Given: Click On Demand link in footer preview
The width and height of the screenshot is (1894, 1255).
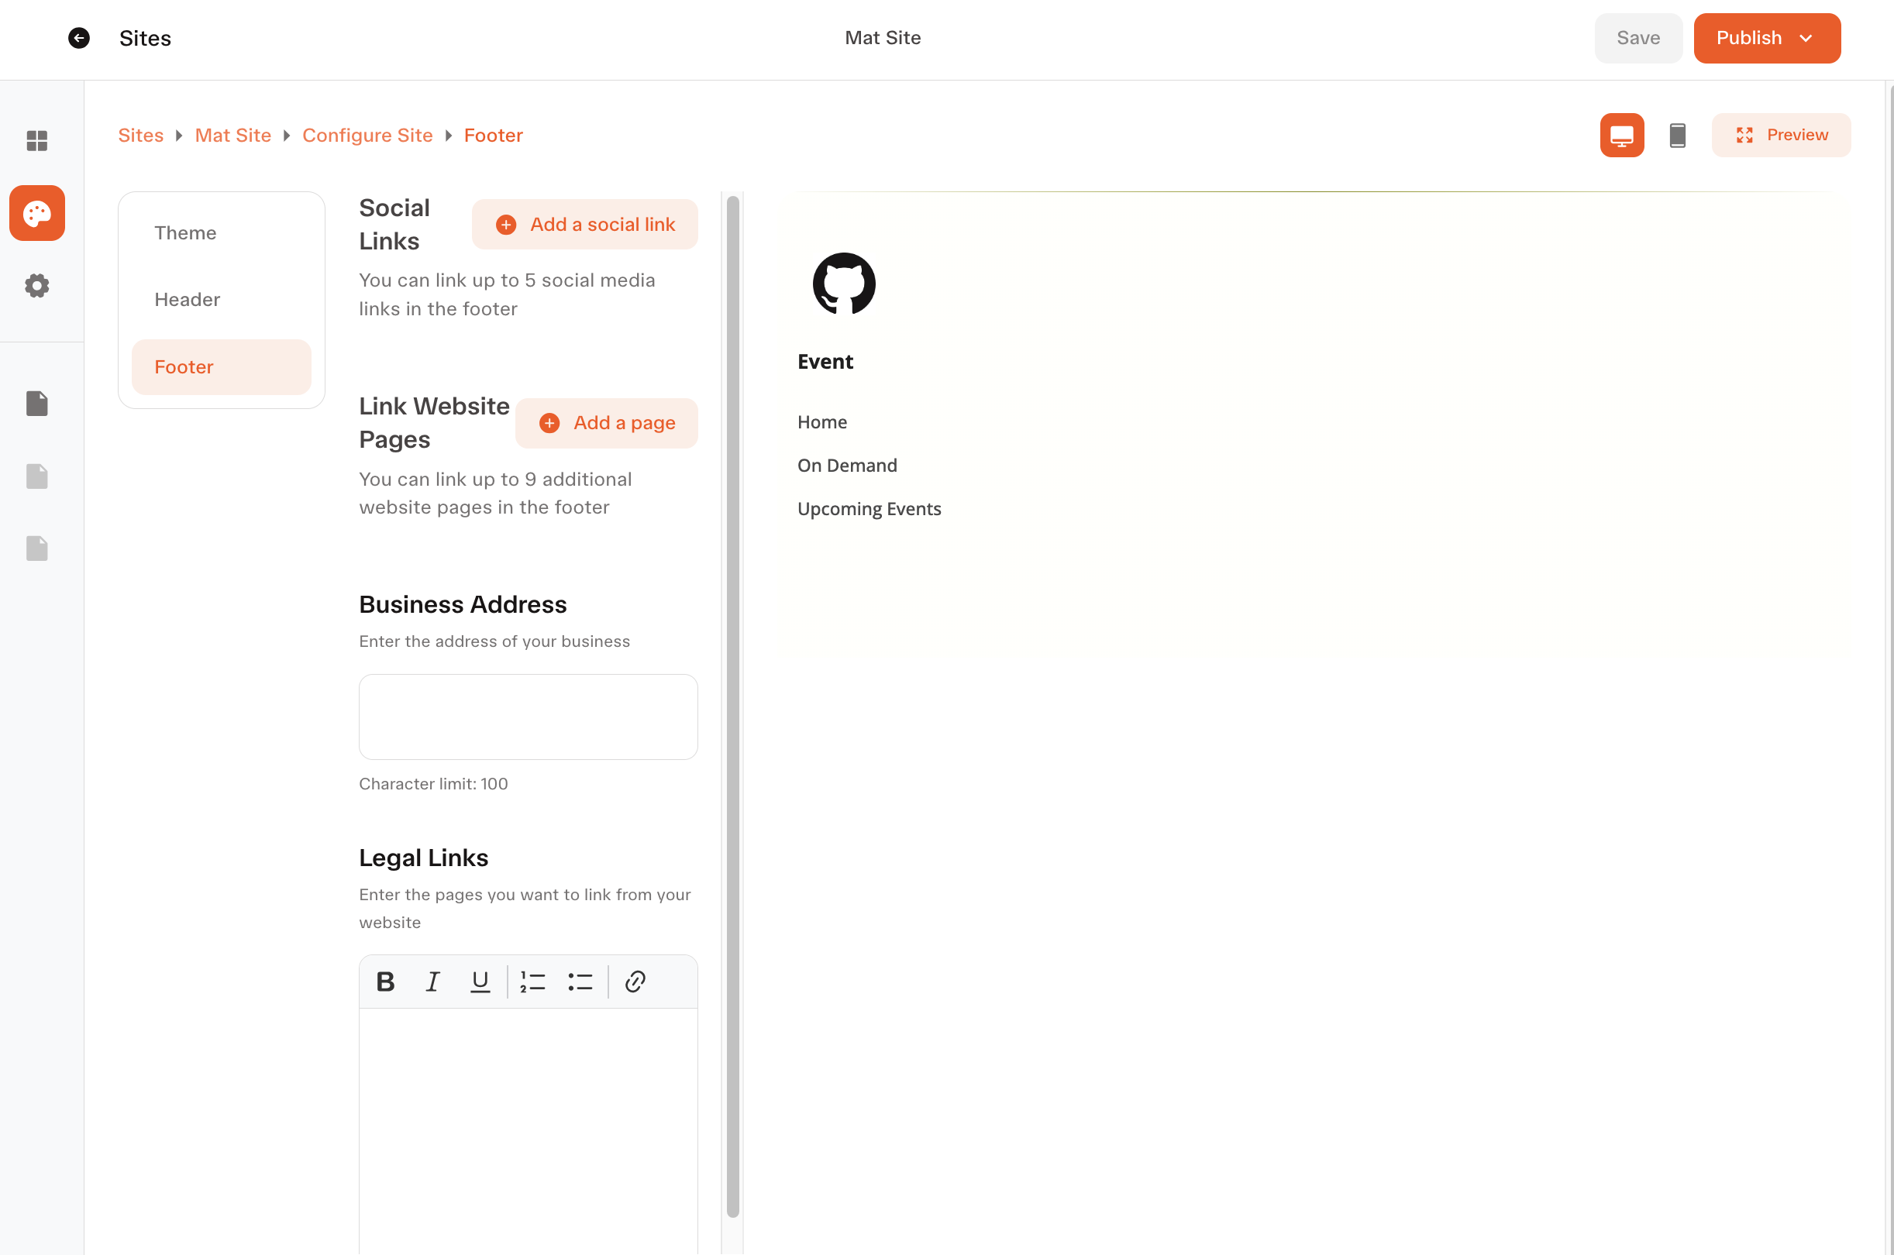Looking at the screenshot, I should (x=847, y=465).
